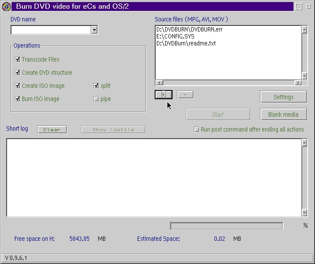Click version text V 0.9.6.1
Viewport: 315px width, 264px height.
coord(16,258)
